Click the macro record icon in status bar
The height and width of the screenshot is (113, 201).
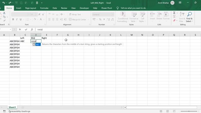4,111
